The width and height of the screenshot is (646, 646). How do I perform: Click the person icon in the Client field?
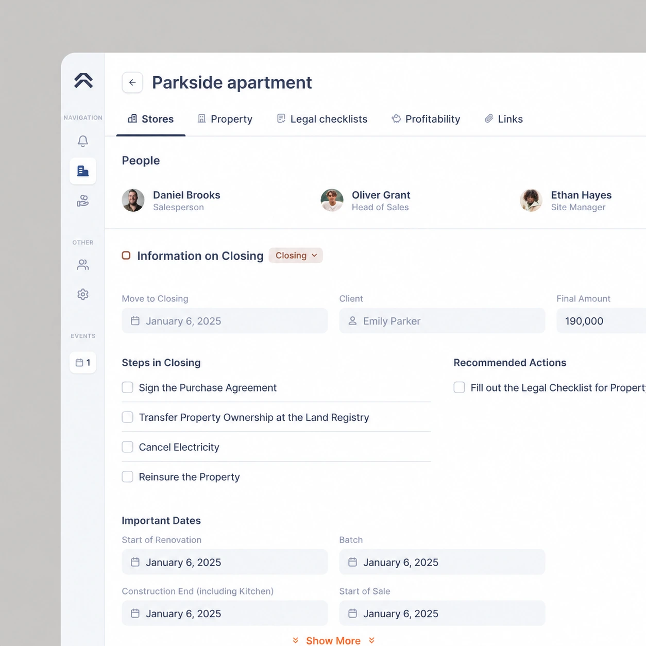[352, 321]
